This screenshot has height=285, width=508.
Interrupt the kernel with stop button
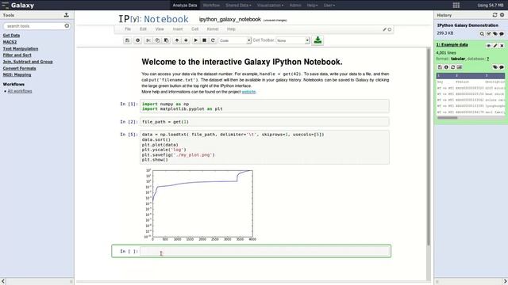pos(204,40)
